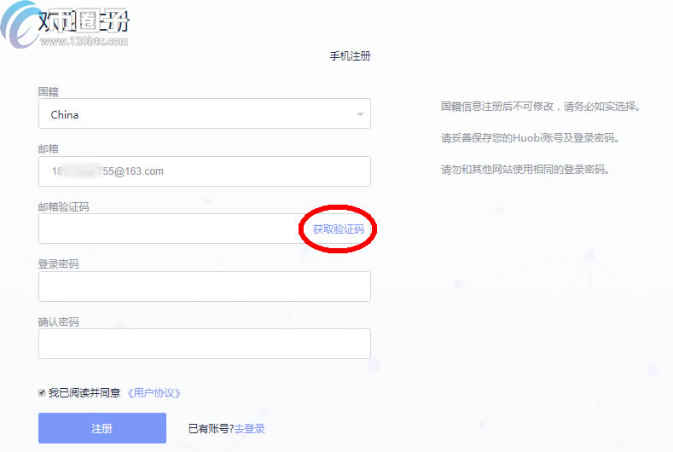Select the 登录密码 password field
Image resolution: width=673 pixels, height=452 pixels.
(x=205, y=287)
